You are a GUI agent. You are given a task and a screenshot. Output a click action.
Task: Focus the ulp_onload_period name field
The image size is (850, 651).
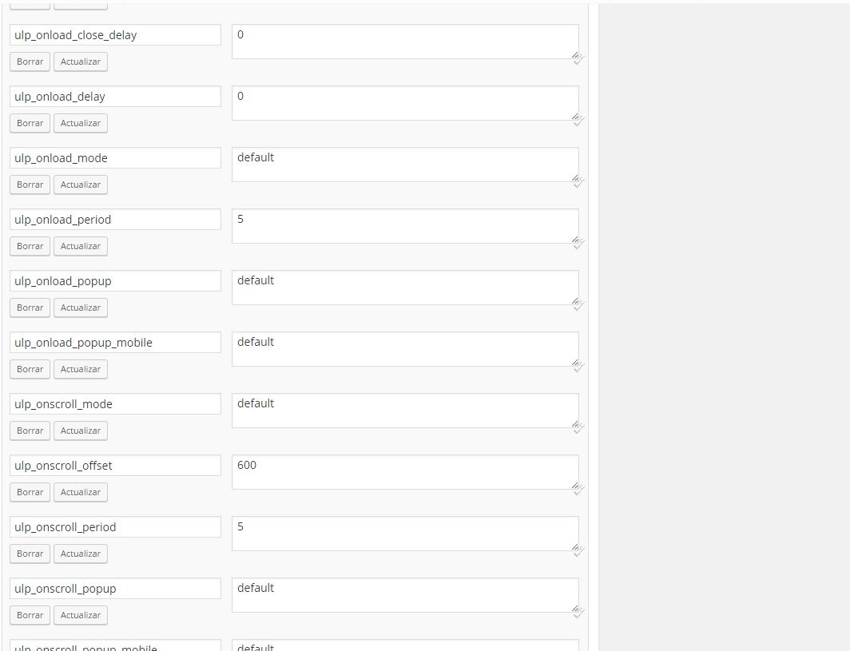point(116,220)
